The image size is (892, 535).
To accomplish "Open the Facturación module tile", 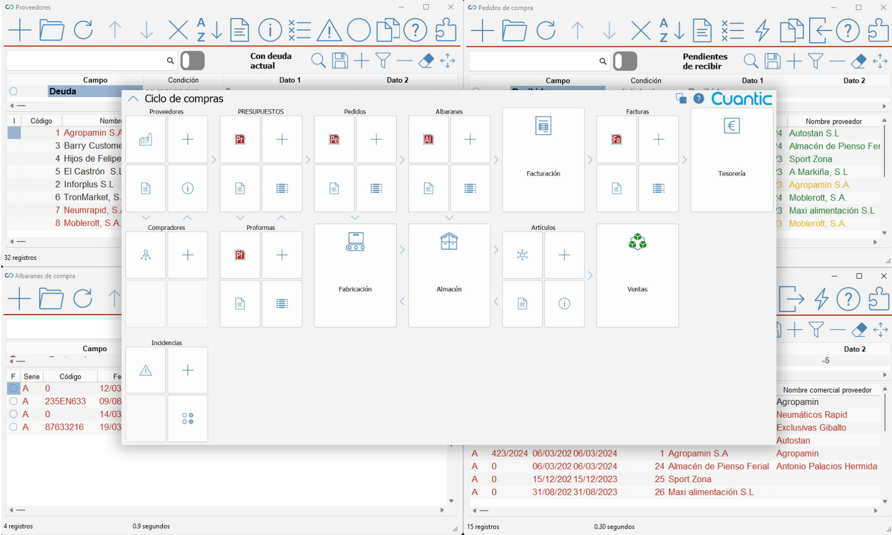I will pyautogui.click(x=543, y=160).
